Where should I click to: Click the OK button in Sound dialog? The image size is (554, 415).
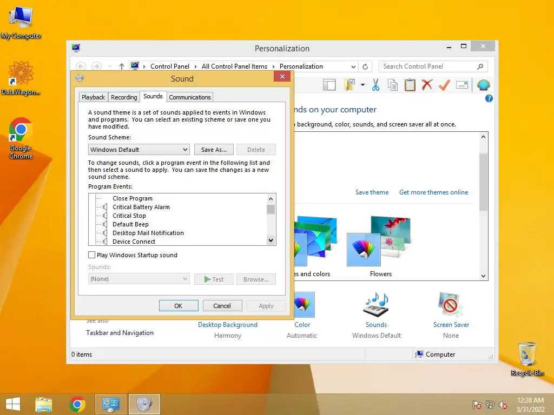pyautogui.click(x=179, y=306)
